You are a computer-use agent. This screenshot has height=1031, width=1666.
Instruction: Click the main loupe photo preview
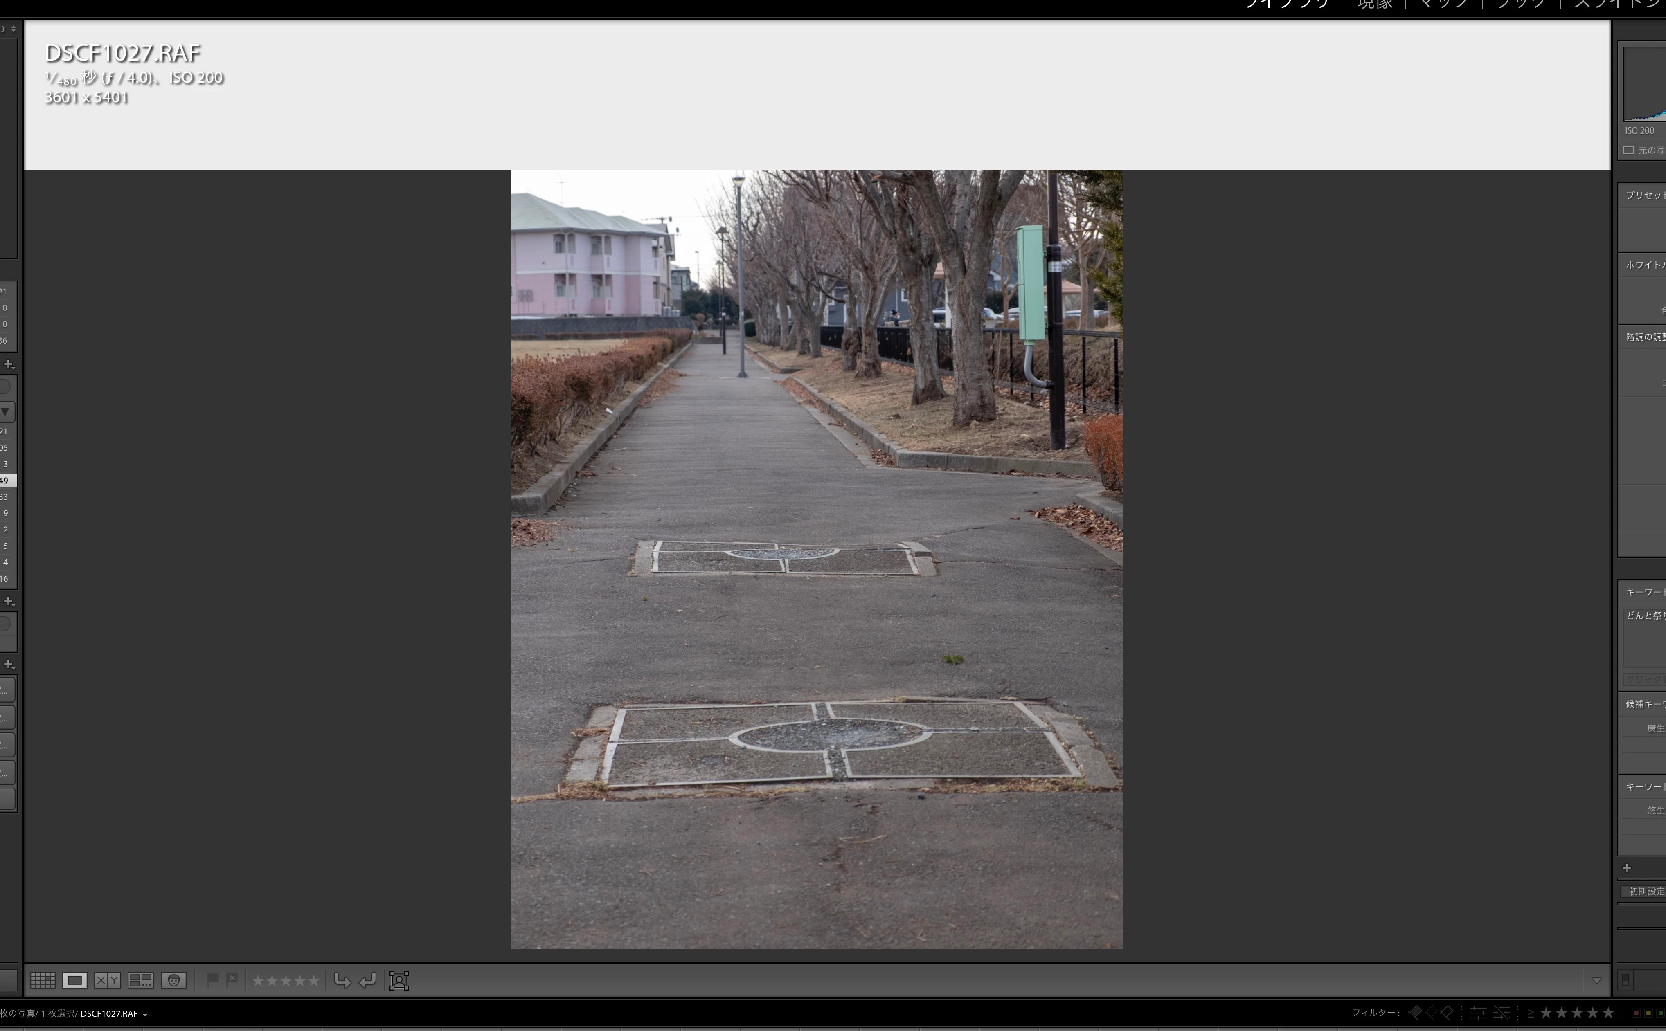tap(816, 559)
